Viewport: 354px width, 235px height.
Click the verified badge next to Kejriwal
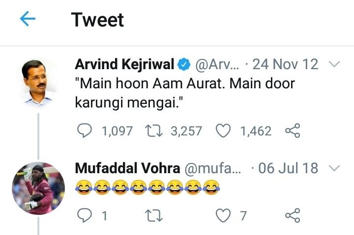[x=184, y=64]
